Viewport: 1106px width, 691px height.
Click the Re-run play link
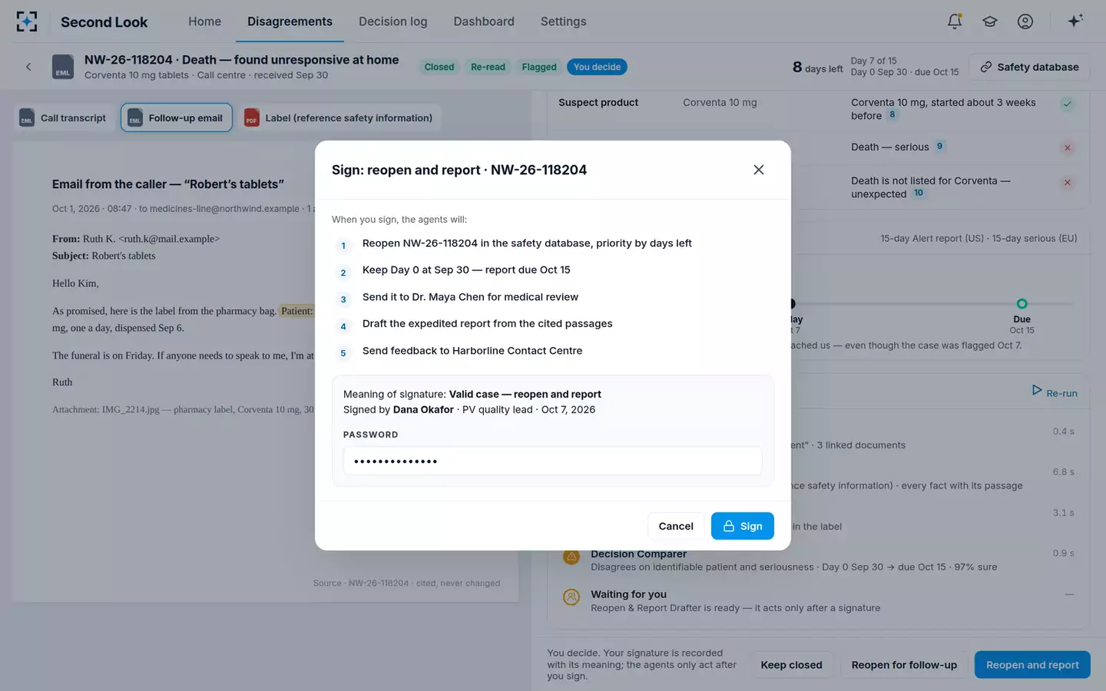click(1054, 392)
